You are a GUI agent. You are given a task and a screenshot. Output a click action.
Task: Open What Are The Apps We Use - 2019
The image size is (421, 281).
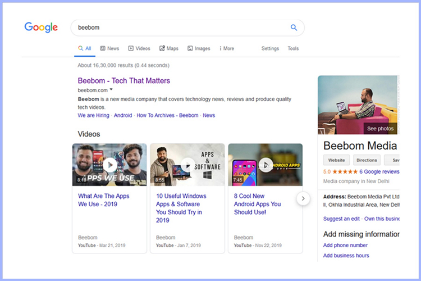(x=104, y=200)
